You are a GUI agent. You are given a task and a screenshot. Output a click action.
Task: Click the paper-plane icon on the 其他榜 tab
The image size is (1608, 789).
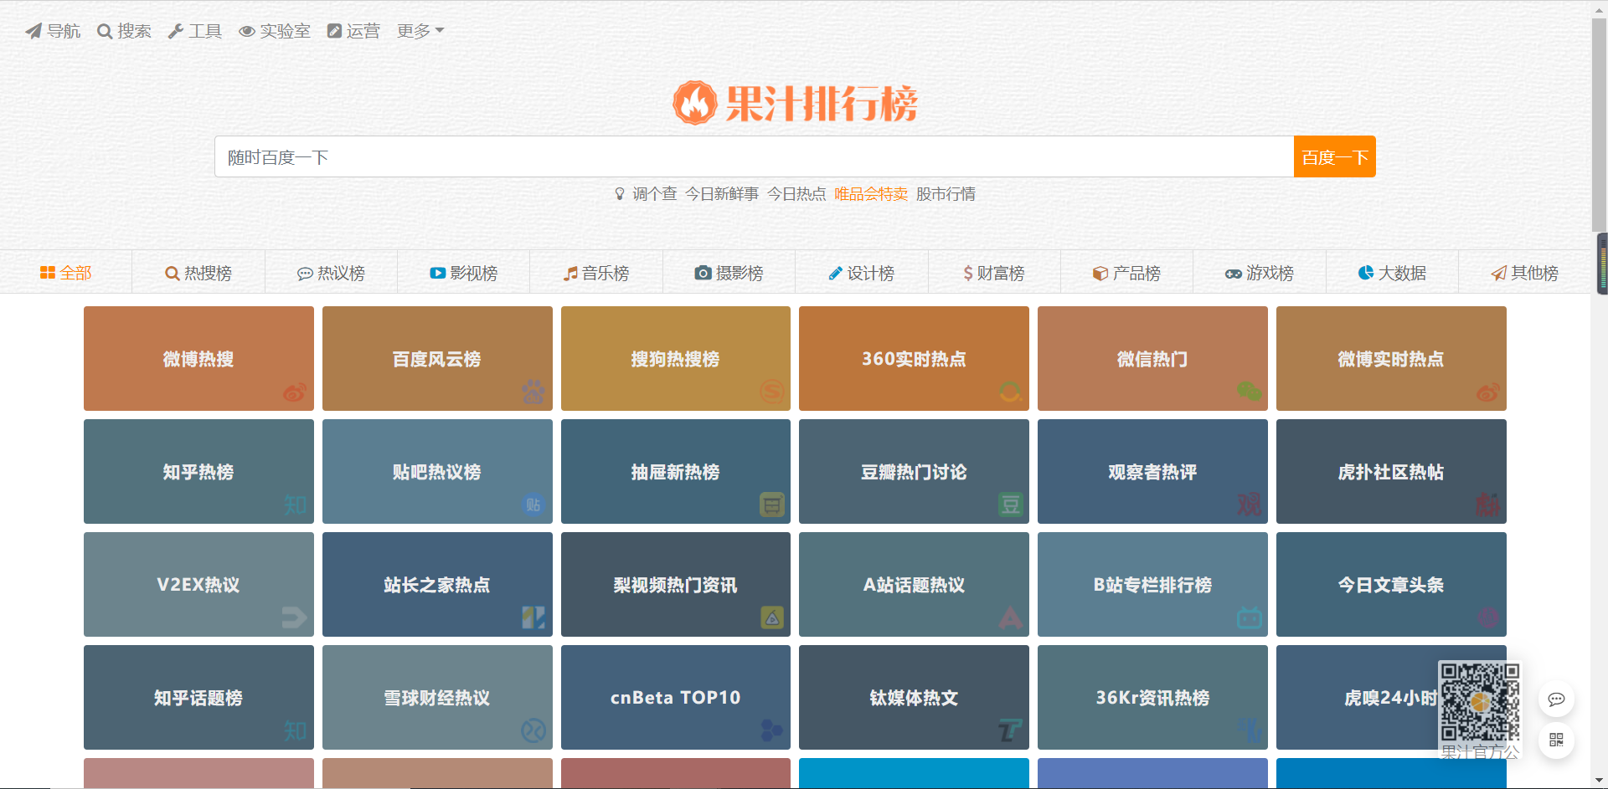pyautogui.click(x=1499, y=273)
